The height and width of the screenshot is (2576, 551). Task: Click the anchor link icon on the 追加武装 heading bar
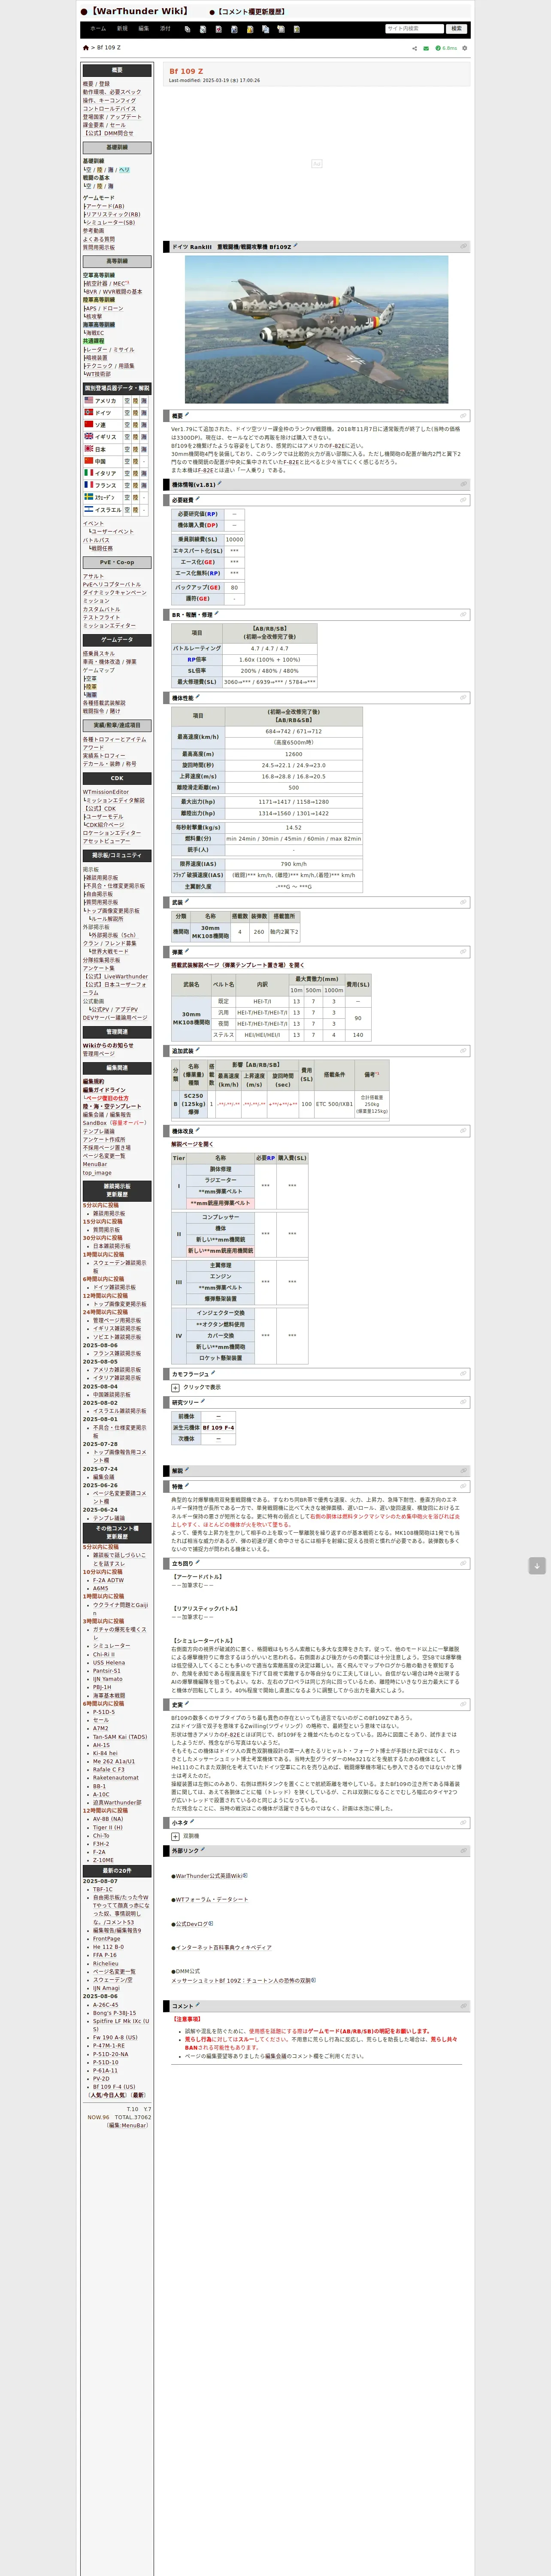[x=463, y=1051]
